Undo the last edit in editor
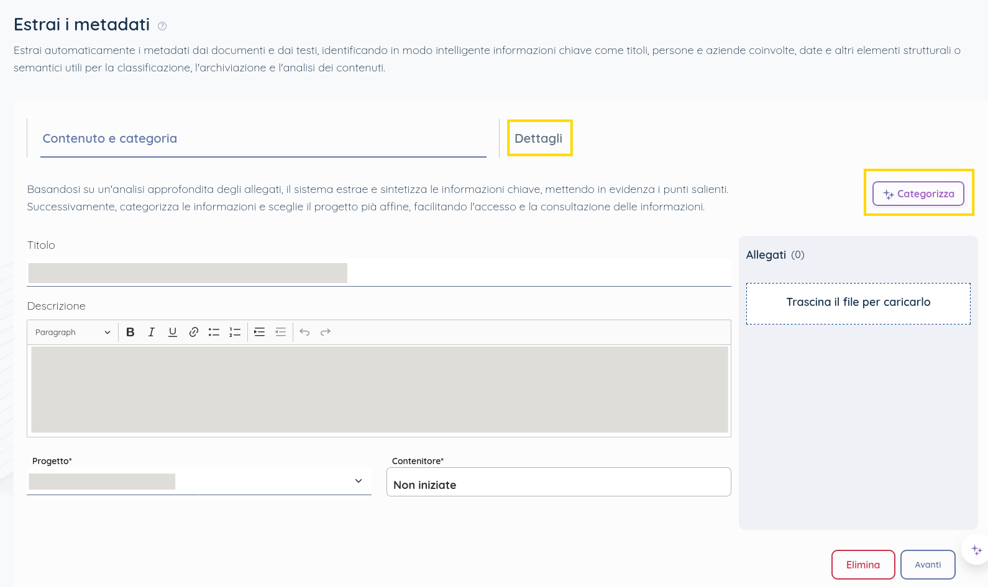The height and width of the screenshot is (587, 988). (304, 332)
